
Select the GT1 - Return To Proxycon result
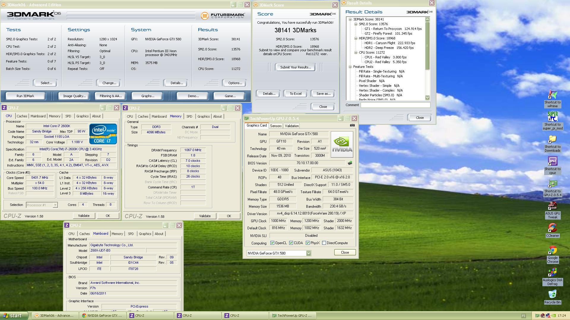point(393,29)
